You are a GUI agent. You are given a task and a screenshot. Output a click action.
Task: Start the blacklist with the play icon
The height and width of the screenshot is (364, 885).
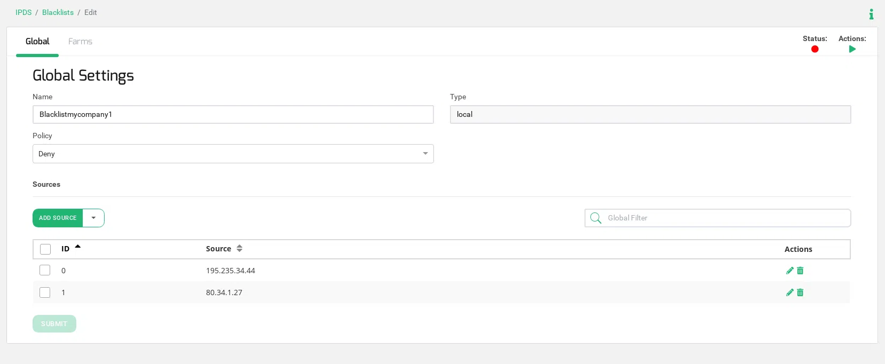pyautogui.click(x=852, y=49)
